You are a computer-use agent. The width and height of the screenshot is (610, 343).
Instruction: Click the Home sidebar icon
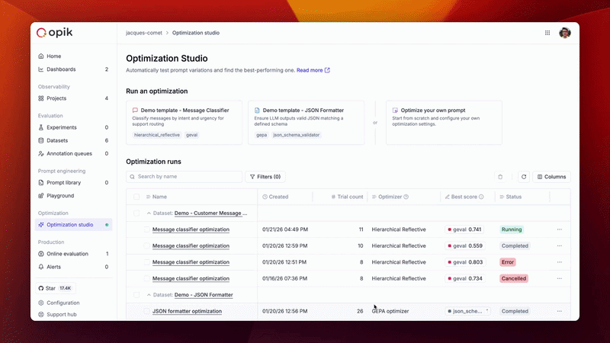pyautogui.click(x=41, y=56)
